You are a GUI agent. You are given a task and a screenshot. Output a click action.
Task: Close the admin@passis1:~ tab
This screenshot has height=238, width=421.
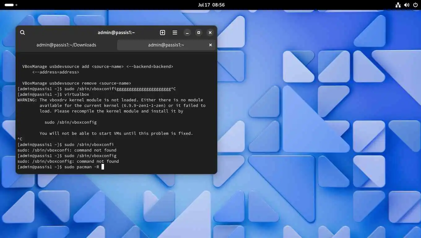point(210,45)
